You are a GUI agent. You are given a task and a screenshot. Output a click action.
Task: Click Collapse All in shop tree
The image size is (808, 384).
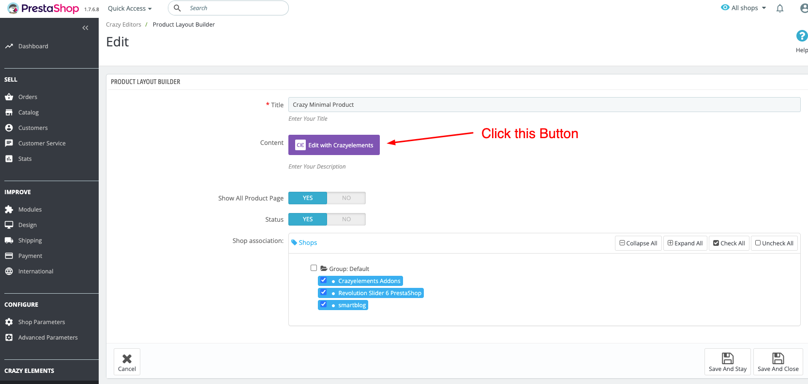pos(638,243)
